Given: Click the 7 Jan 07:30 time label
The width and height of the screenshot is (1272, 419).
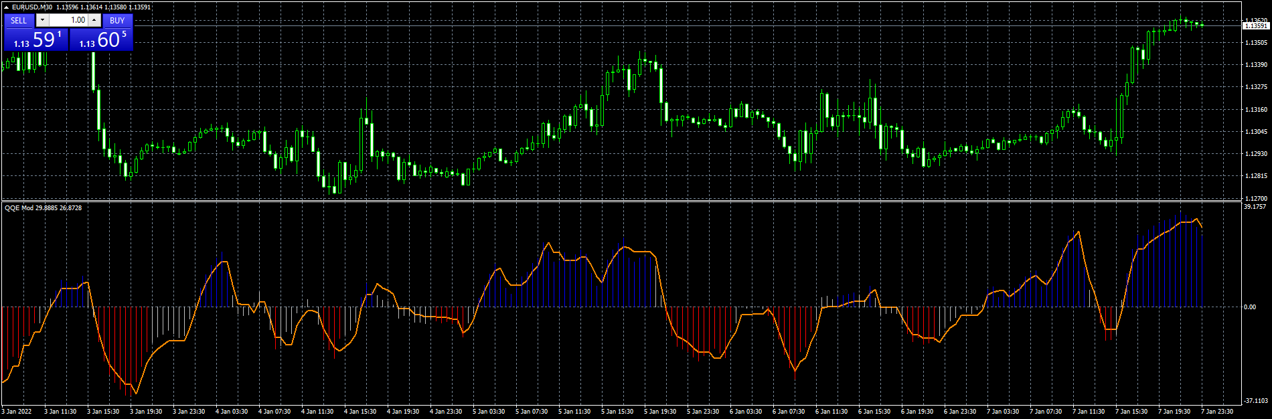Looking at the screenshot, I should [1046, 412].
